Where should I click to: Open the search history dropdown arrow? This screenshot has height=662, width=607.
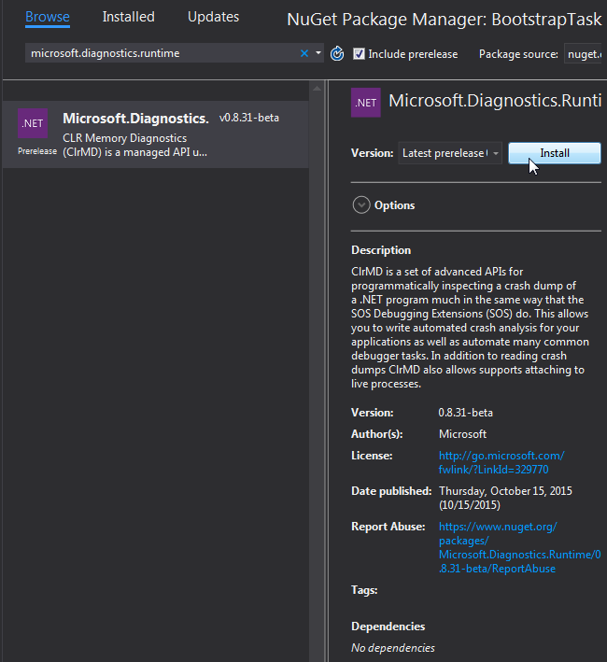coord(318,53)
